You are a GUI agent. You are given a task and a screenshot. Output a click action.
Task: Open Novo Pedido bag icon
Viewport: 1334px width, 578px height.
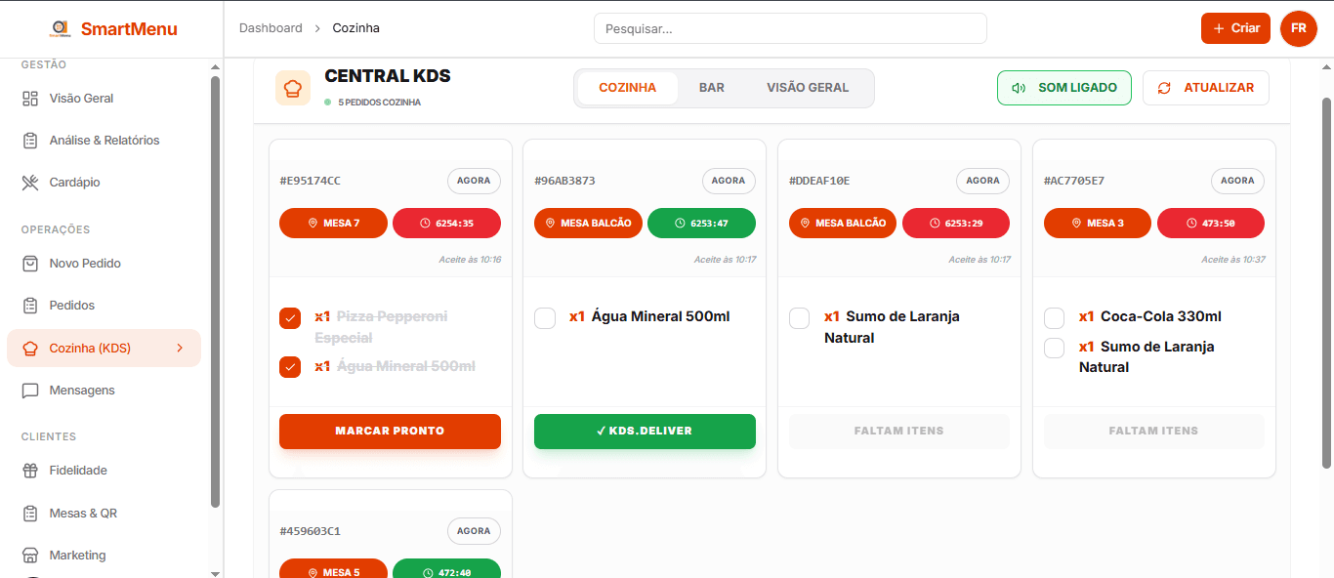[x=30, y=264]
